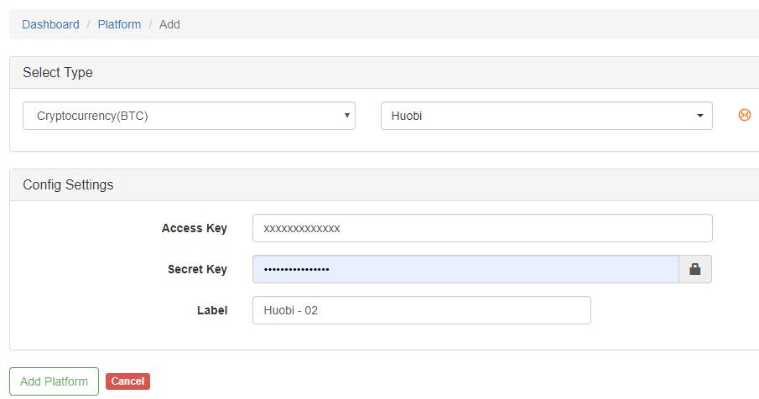
Task: Select the Add breadcrumb item
Action: tap(169, 24)
